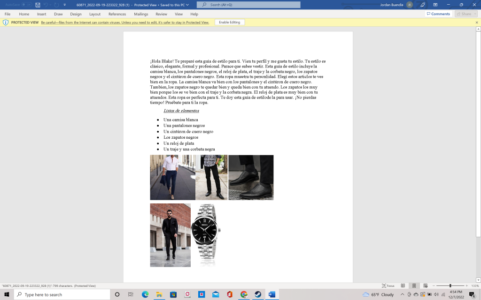This screenshot has height=300, width=481.
Task: Expand the document title save-location dropdown
Action: (x=187, y=5)
